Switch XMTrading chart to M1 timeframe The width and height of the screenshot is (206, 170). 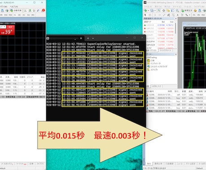[x=194, y=15]
